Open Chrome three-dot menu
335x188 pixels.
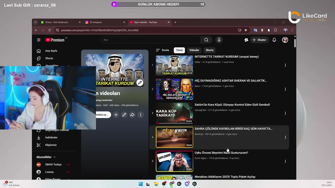tap(292, 30)
